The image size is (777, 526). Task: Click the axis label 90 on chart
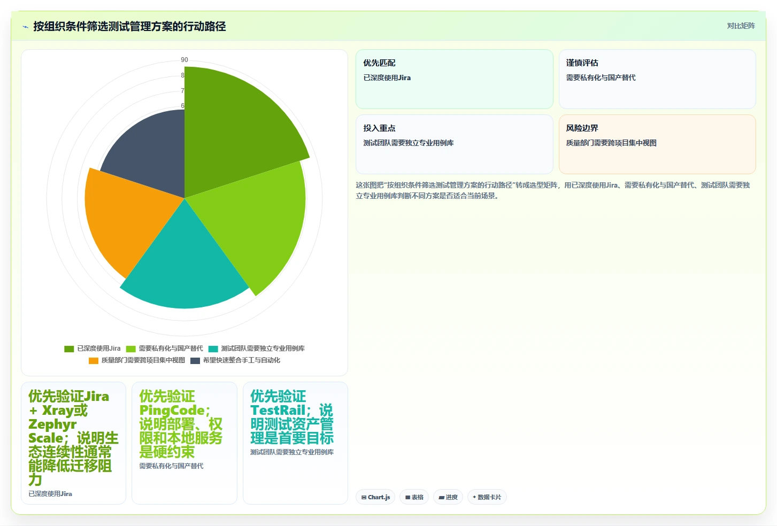(184, 60)
